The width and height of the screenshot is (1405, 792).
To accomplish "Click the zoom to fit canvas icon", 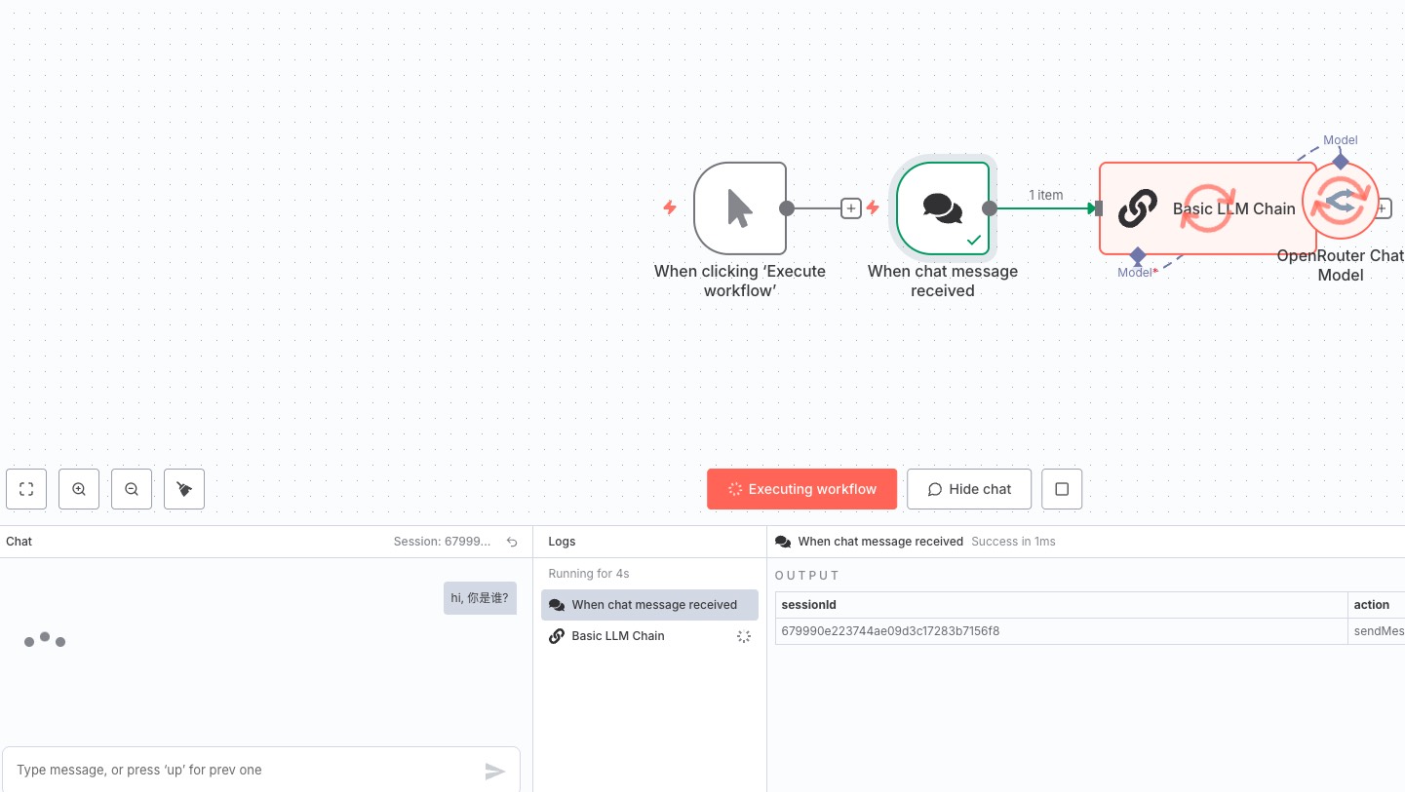I will (x=26, y=489).
